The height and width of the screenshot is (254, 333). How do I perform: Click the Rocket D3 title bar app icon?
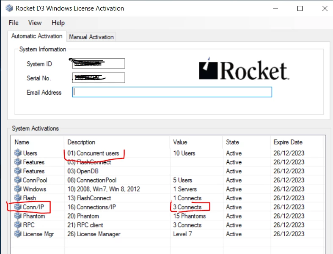point(9,8)
